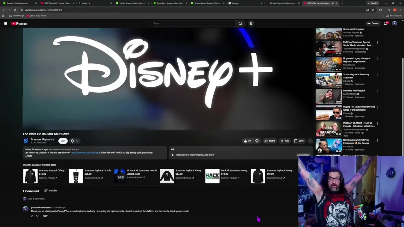404x227 pixels.
Task: Activate voice search microphone icon
Action: [251, 23]
